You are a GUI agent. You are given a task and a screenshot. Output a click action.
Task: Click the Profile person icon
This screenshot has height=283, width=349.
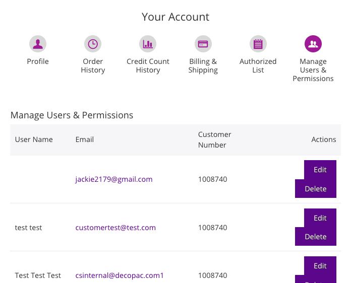[x=38, y=44]
